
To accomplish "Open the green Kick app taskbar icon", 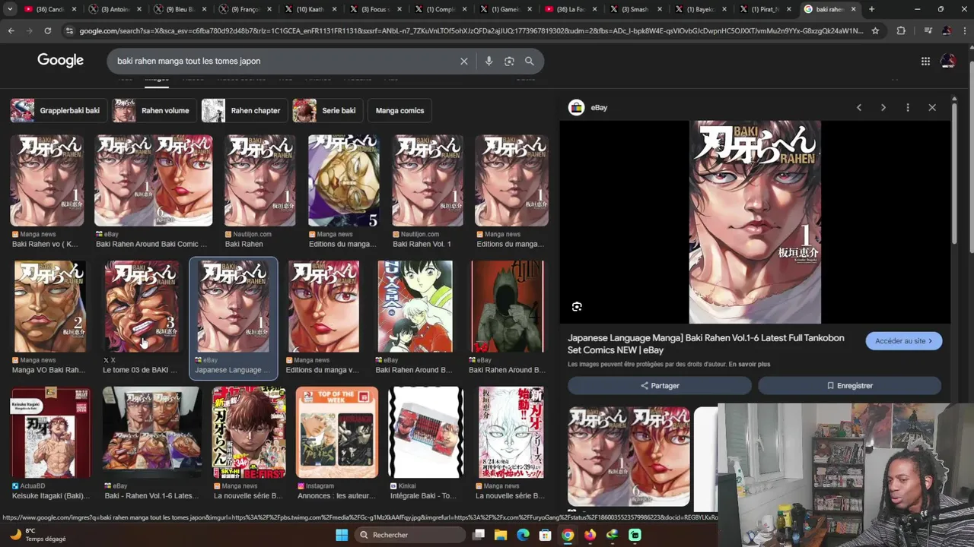I will (x=635, y=535).
